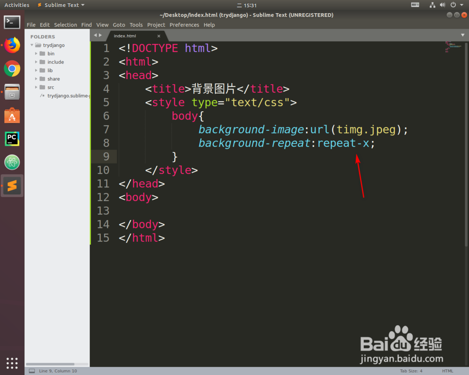Open the clock showing 15:31
469x375 pixels.
coord(247,5)
